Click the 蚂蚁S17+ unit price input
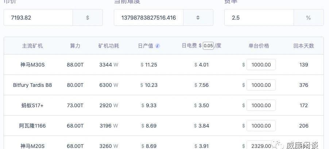This screenshot has height=149, width=329. pos(261,105)
